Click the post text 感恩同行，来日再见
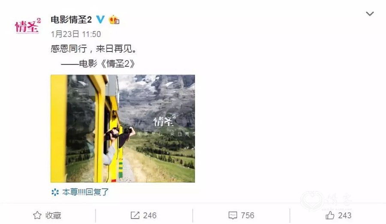This screenshot has height=224, width=386. (x=93, y=49)
